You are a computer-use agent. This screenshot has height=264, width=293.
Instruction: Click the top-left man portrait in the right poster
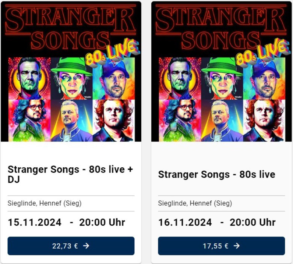(180, 78)
